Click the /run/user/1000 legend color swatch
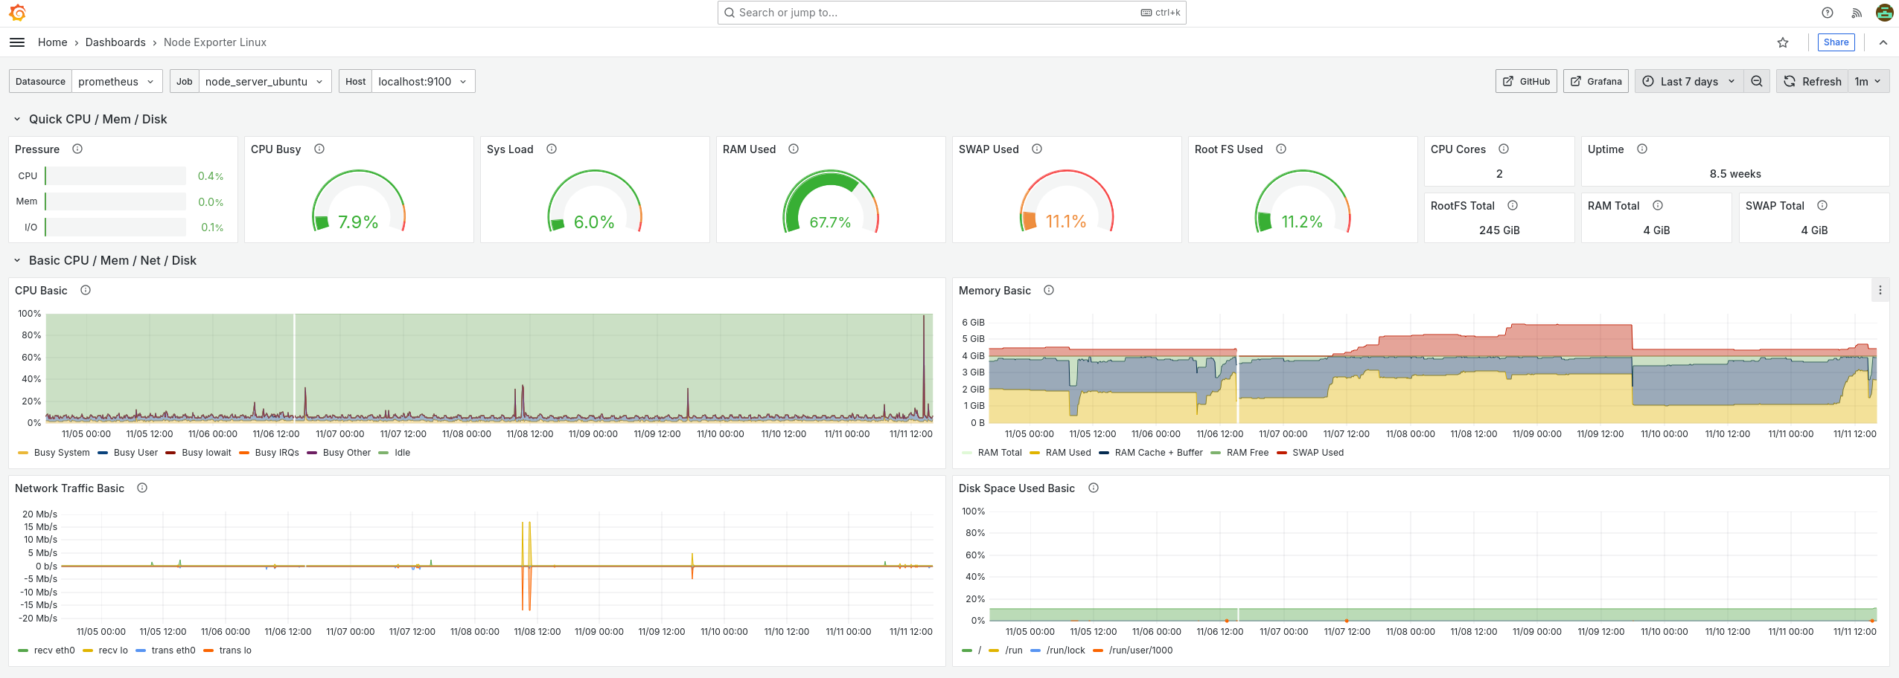The width and height of the screenshot is (1899, 678). click(x=1098, y=650)
